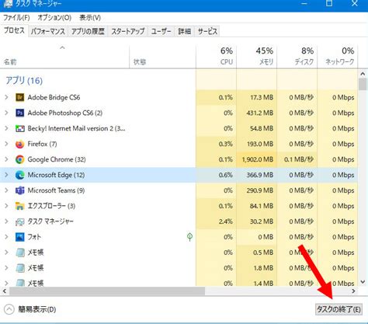Click the アプリ (16) group heading
This screenshot has height=324, width=368.
tap(24, 81)
